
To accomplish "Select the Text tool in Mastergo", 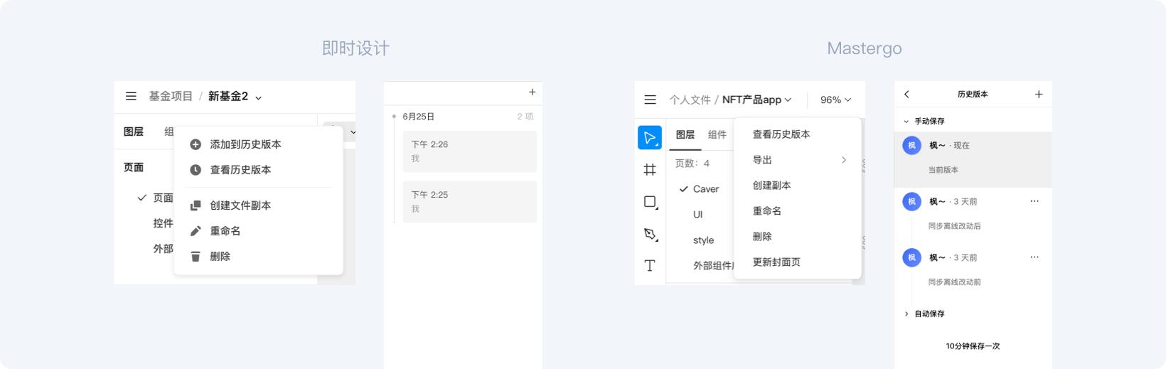I will pyautogui.click(x=650, y=266).
